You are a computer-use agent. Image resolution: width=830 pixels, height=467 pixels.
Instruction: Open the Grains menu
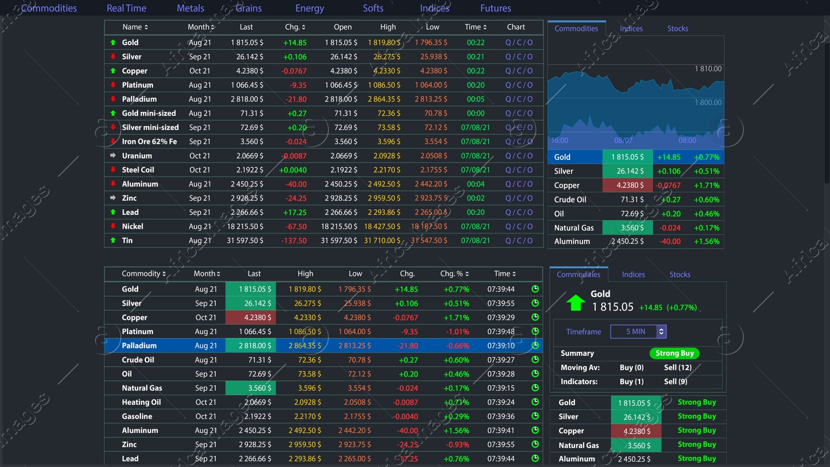coord(248,8)
